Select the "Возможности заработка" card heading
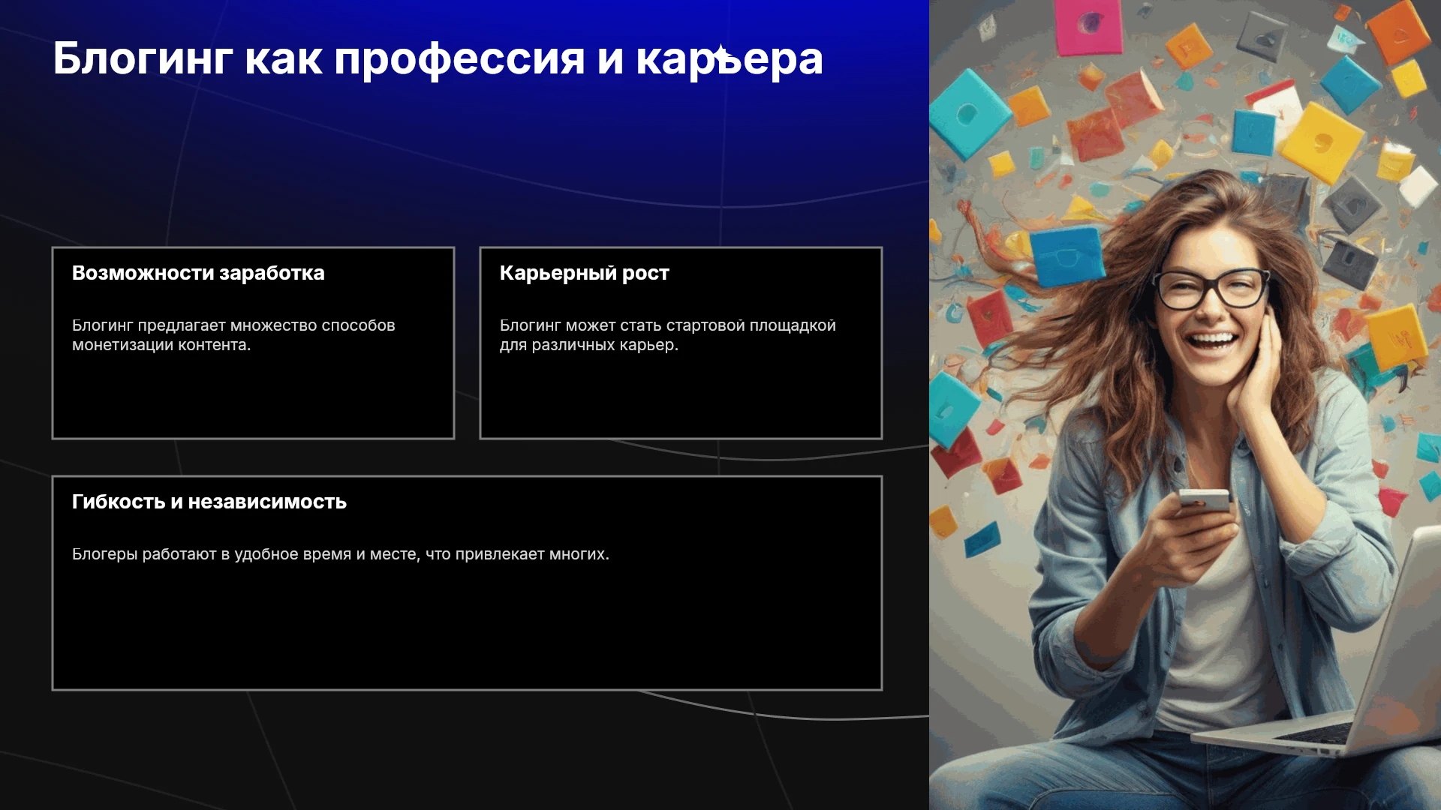The width and height of the screenshot is (1441, 810). pyautogui.click(x=198, y=273)
